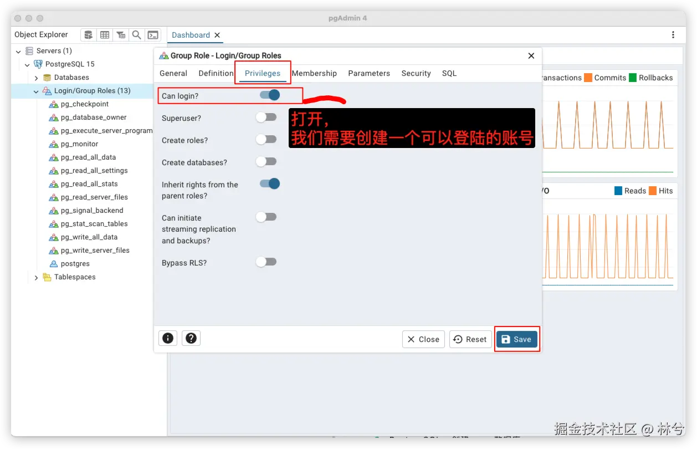Click the pg_write_server_files role icon

point(54,251)
